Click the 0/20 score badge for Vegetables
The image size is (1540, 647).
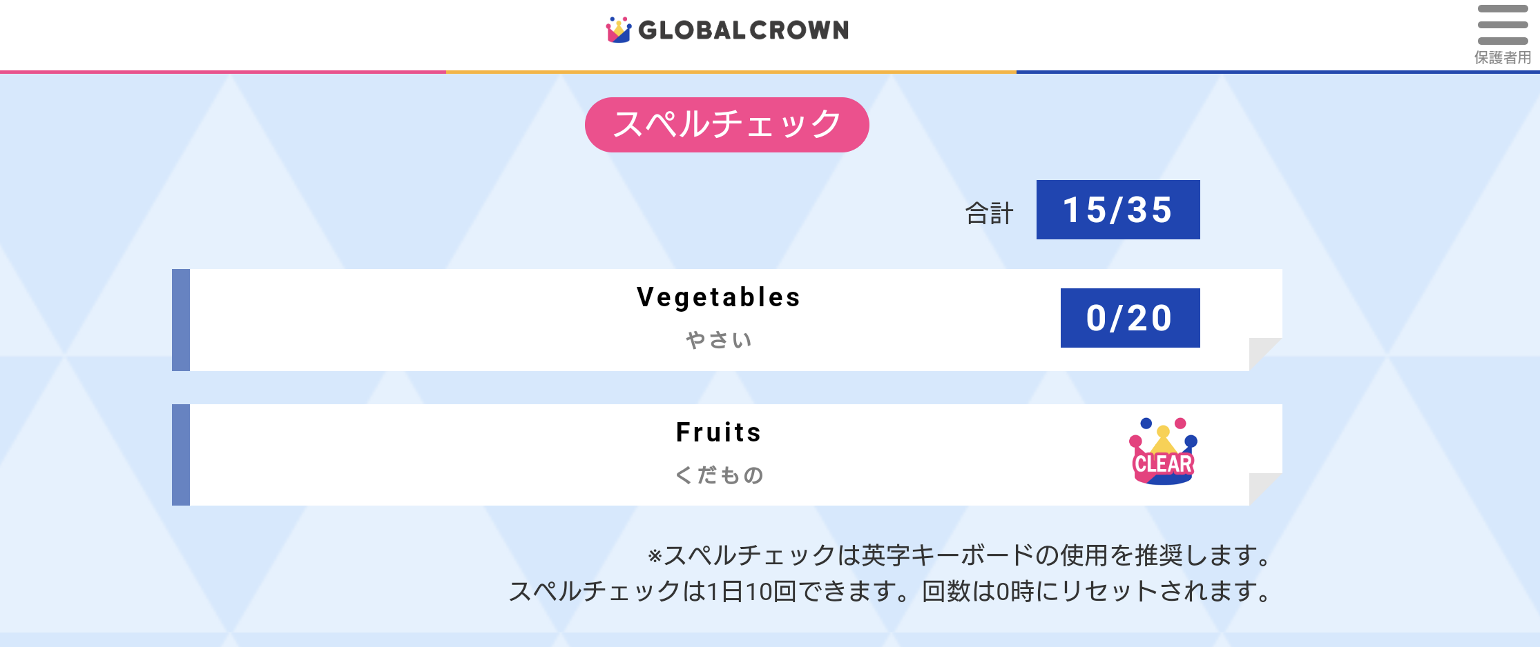click(1130, 318)
